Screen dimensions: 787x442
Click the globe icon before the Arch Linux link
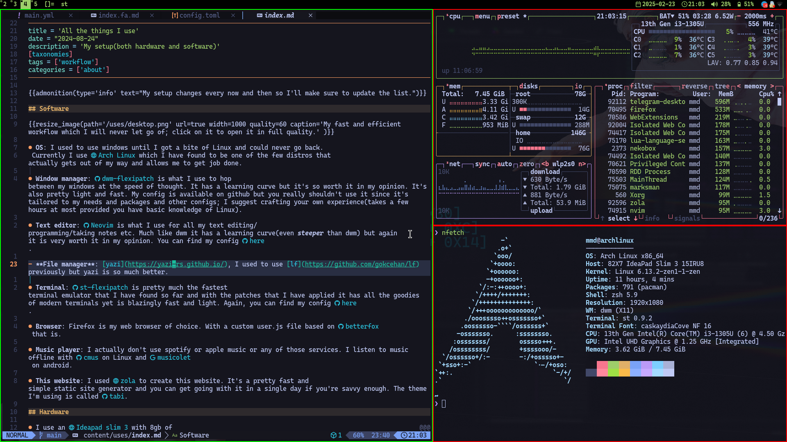[x=93, y=156]
